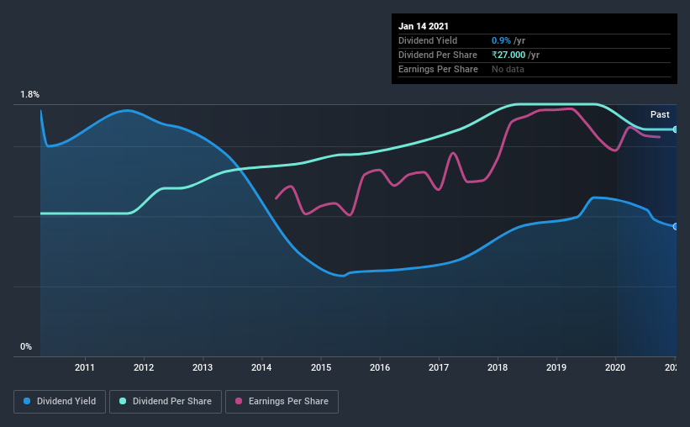This screenshot has width=690, height=427.
Task: Click the blue Dividend Yield legend dot
Action: 27,401
